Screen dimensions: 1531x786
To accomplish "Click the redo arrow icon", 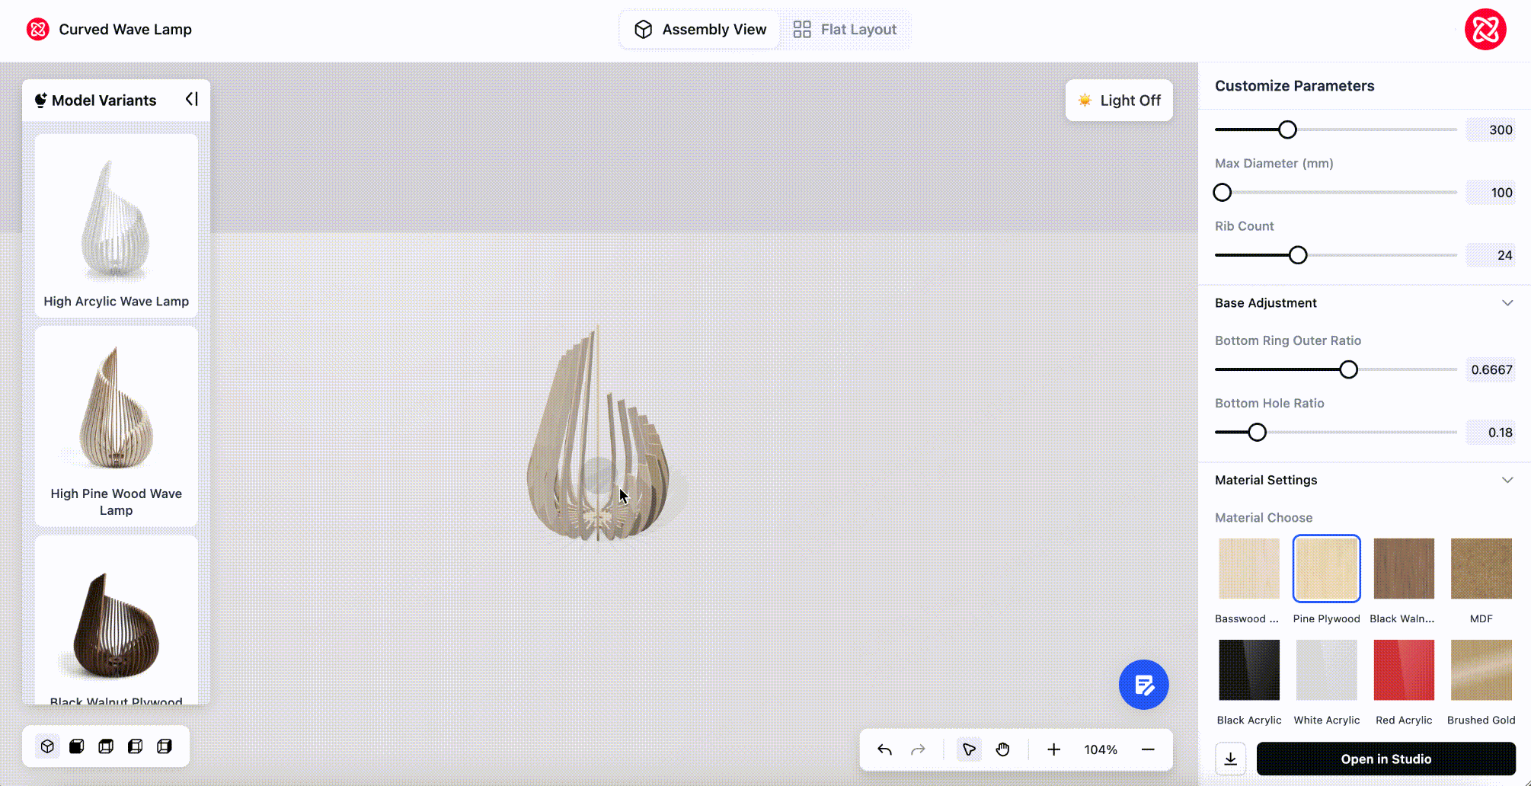I will click(x=918, y=749).
